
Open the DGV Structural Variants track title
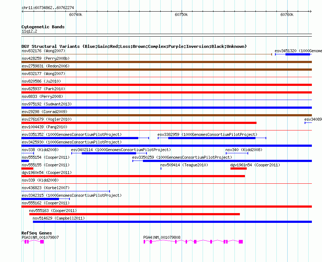[x=134, y=46]
